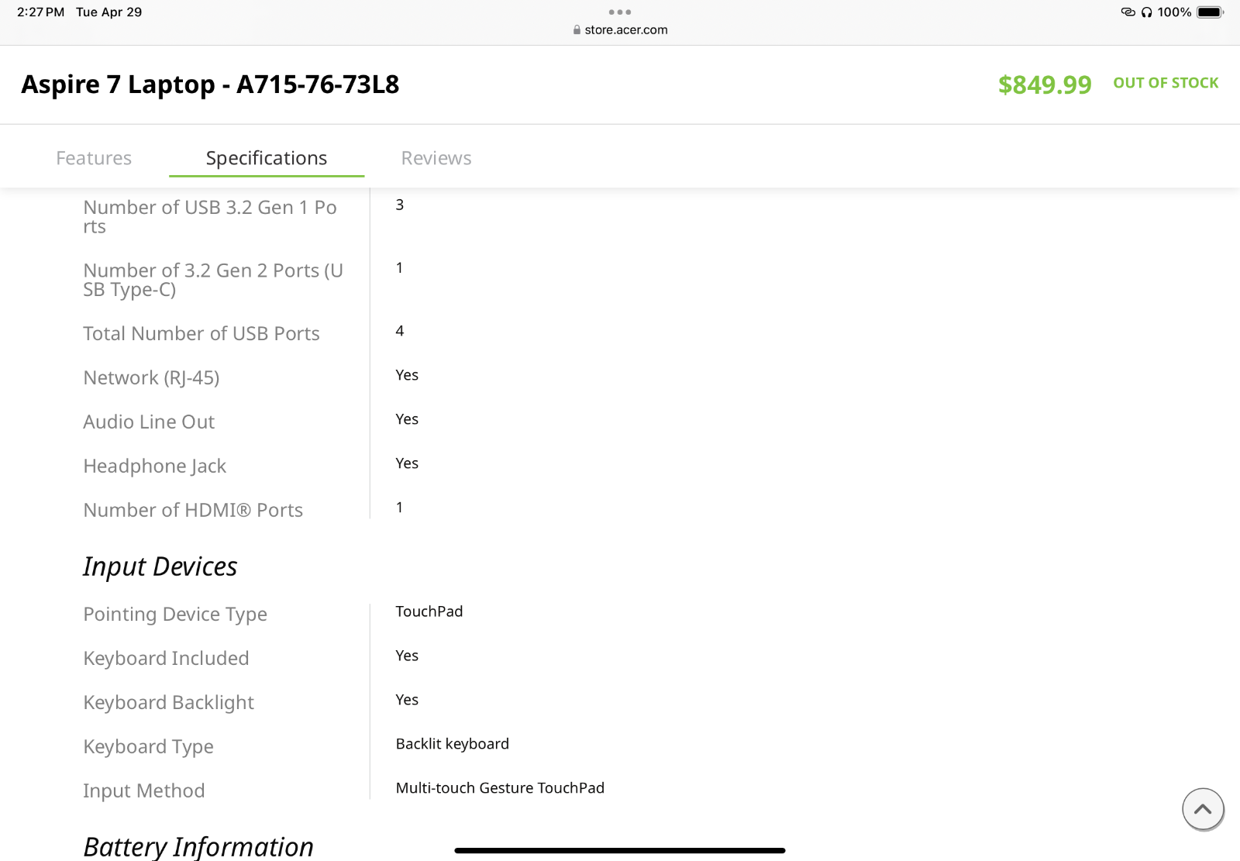
Task: Select the Specifications tab
Action: [267, 158]
